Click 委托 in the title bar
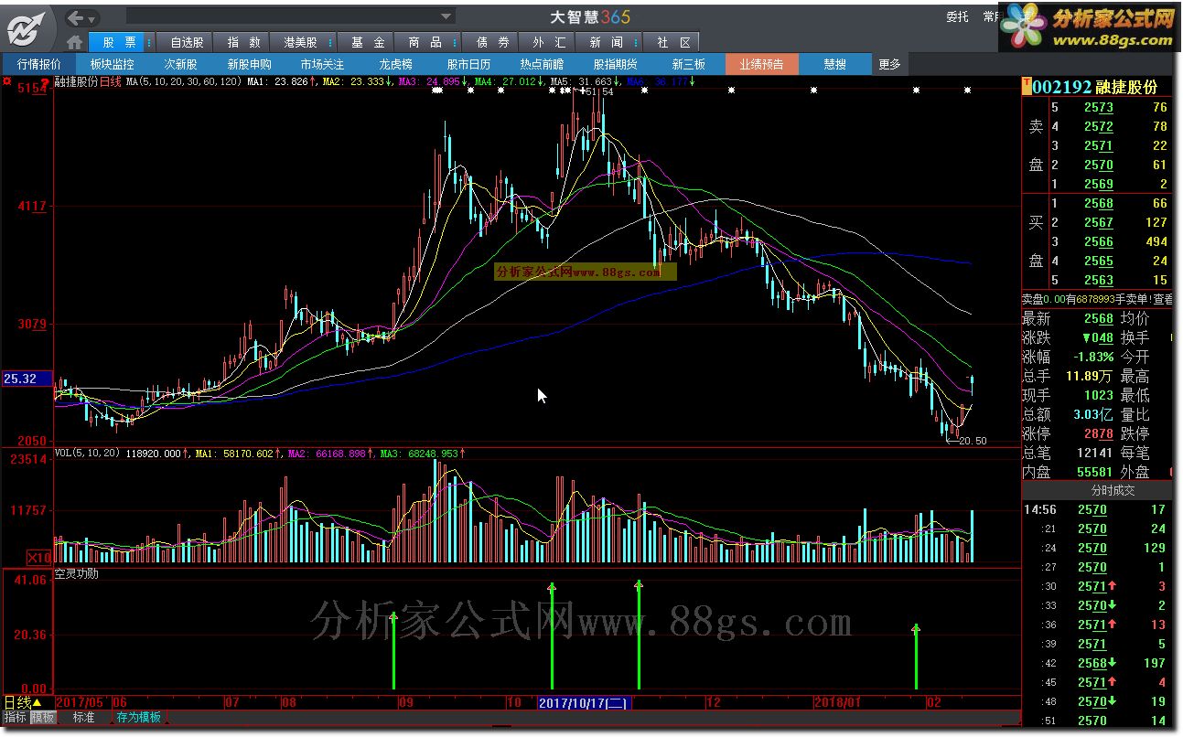 tap(957, 16)
